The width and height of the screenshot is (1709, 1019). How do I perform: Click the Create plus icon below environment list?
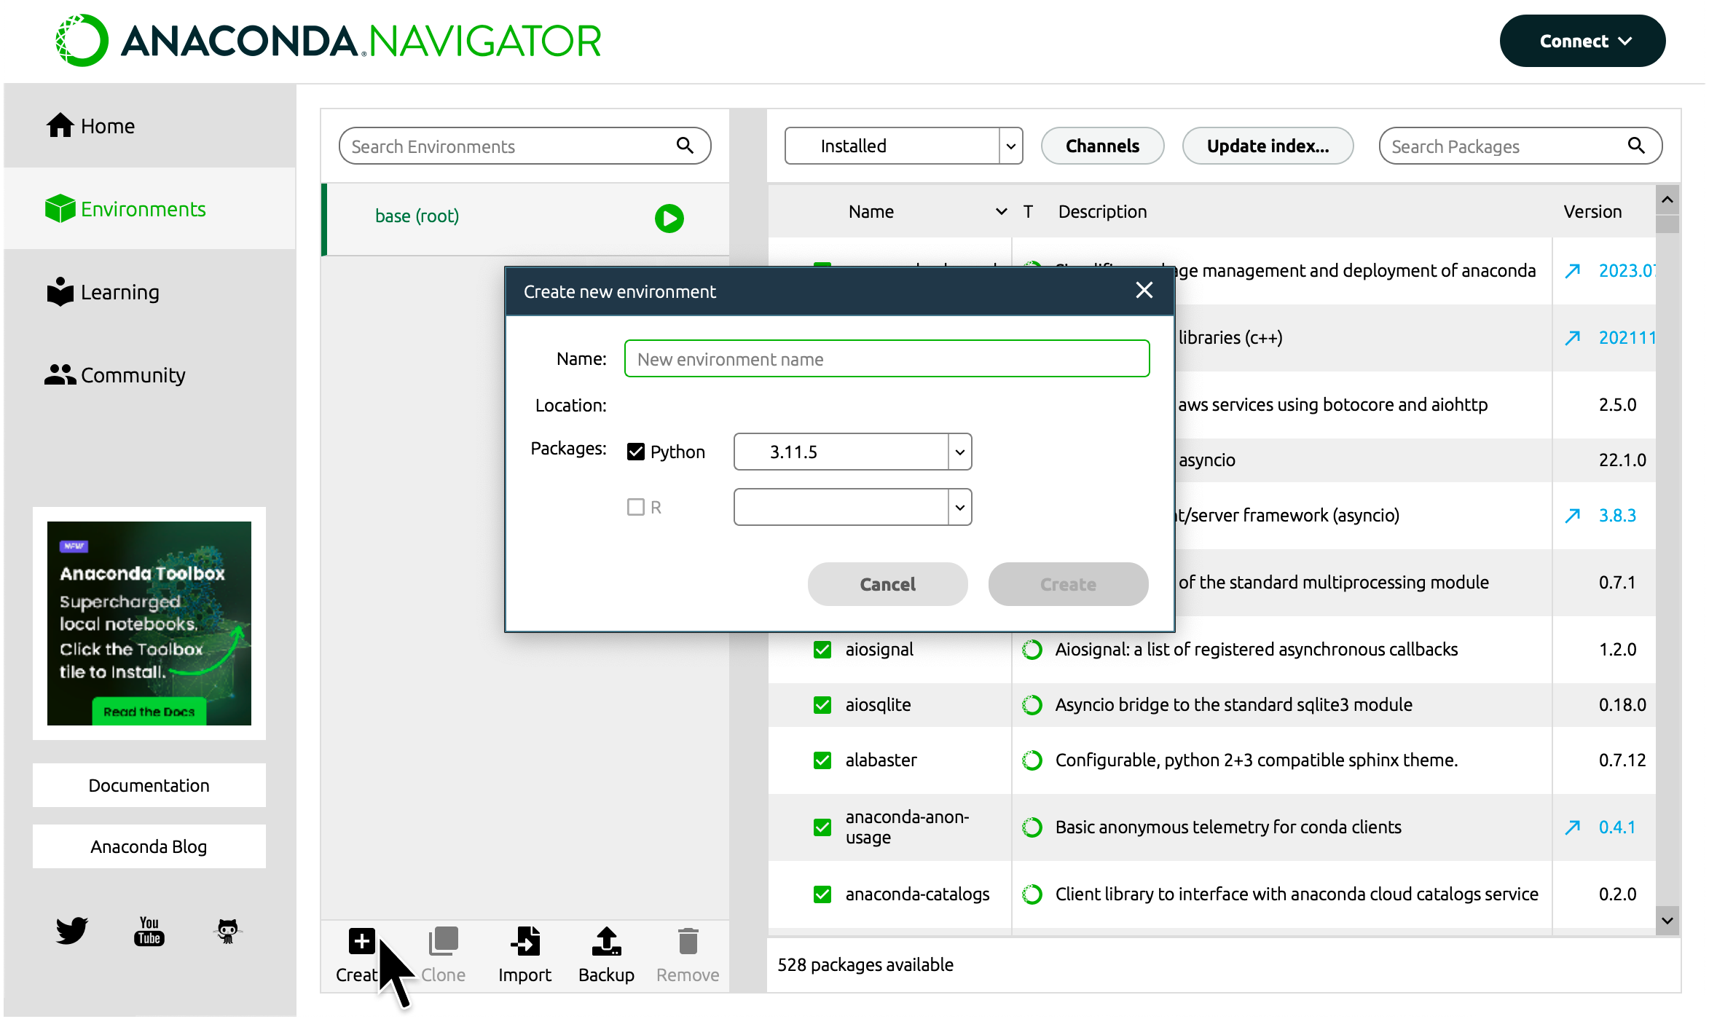(362, 941)
